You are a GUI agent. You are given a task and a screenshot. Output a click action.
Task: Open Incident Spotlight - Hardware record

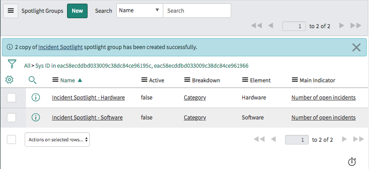[88, 98]
